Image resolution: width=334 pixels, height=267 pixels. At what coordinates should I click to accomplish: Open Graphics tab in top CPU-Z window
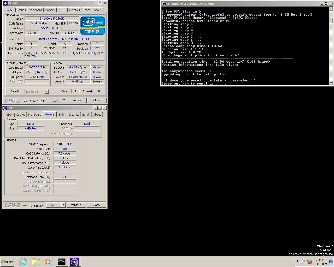[x=74, y=10]
